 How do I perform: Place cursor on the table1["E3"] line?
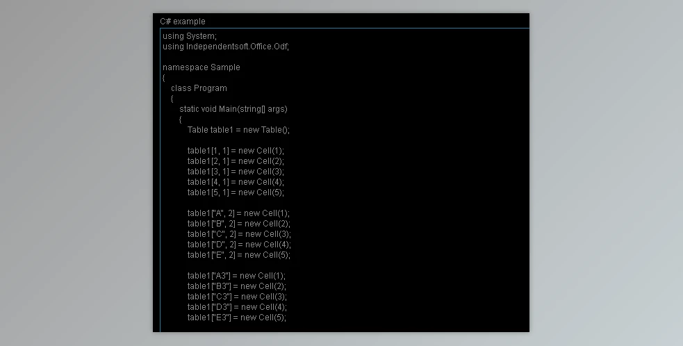point(236,318)
